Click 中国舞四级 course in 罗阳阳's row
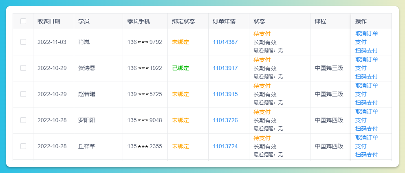The height and width of the screenshot is (173, 405). tap(329, 120)
